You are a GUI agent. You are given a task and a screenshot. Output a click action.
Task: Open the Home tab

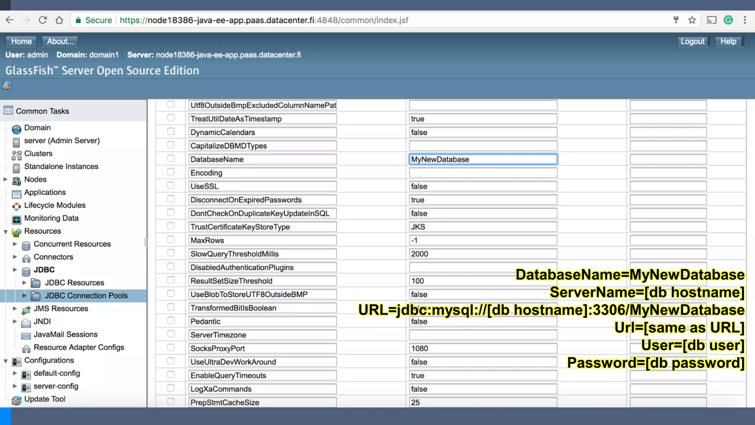(21, 41)
